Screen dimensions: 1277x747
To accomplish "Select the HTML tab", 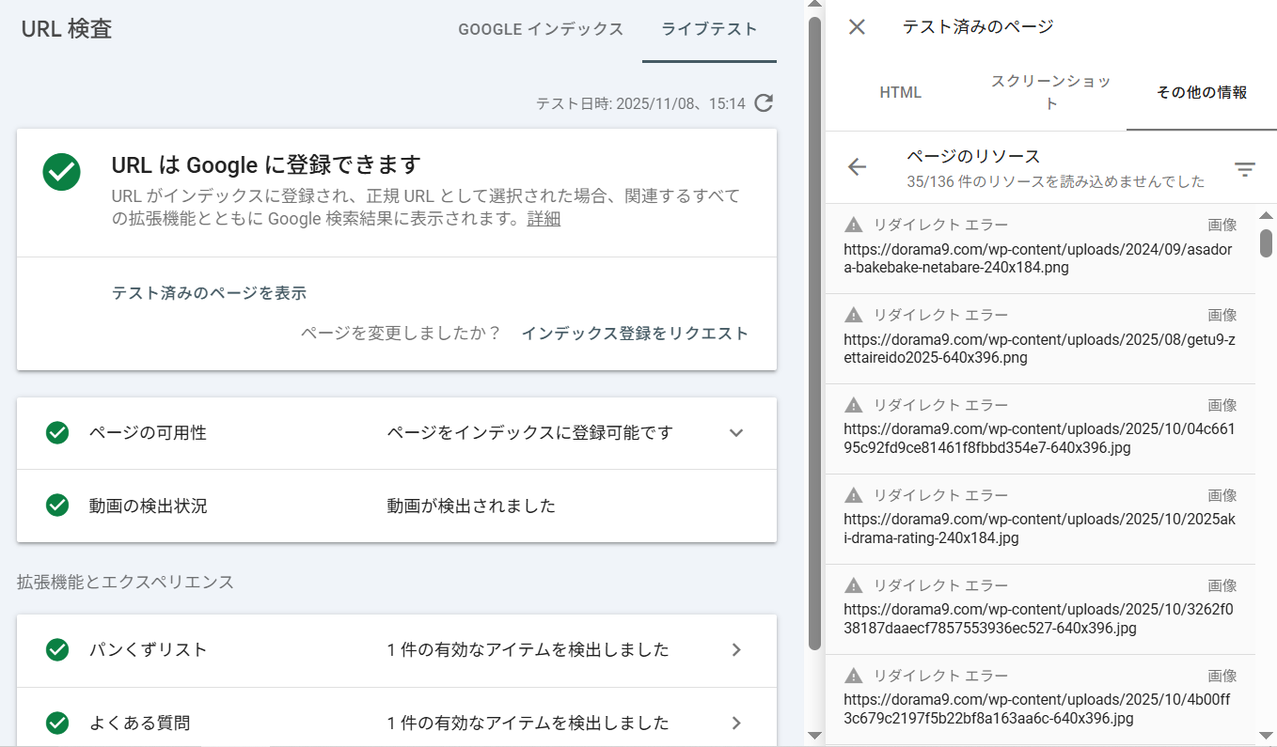I will 900,92.
